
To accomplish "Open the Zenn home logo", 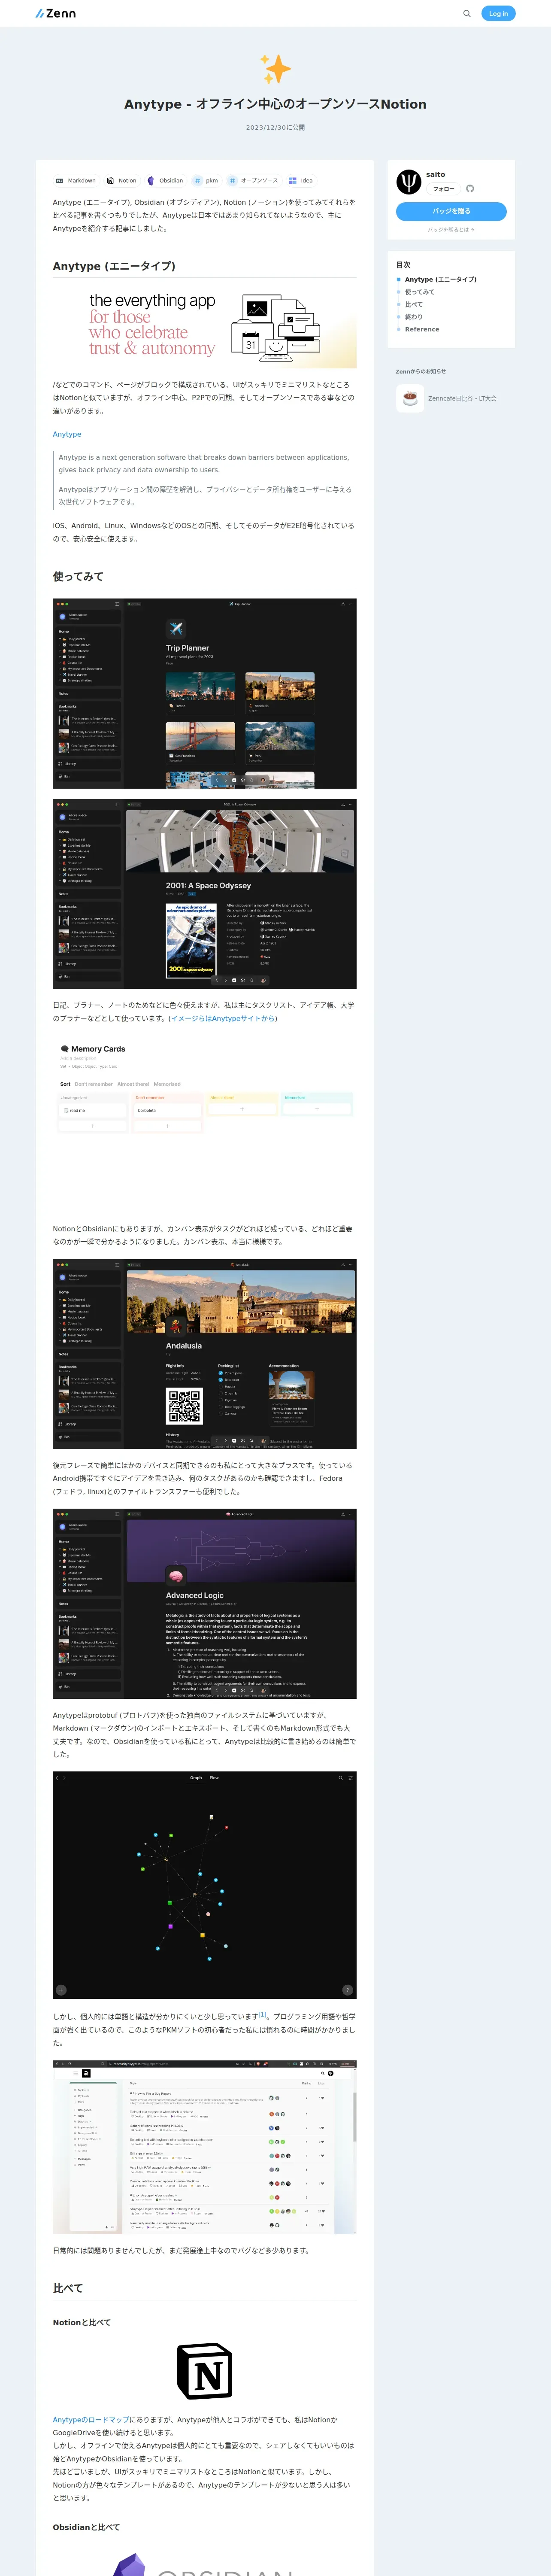I will point(56,13).
